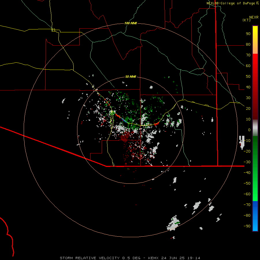Click the 60 value on velocity scale
The height and width of the screenshot is (260, 260).
click(248, 66)
